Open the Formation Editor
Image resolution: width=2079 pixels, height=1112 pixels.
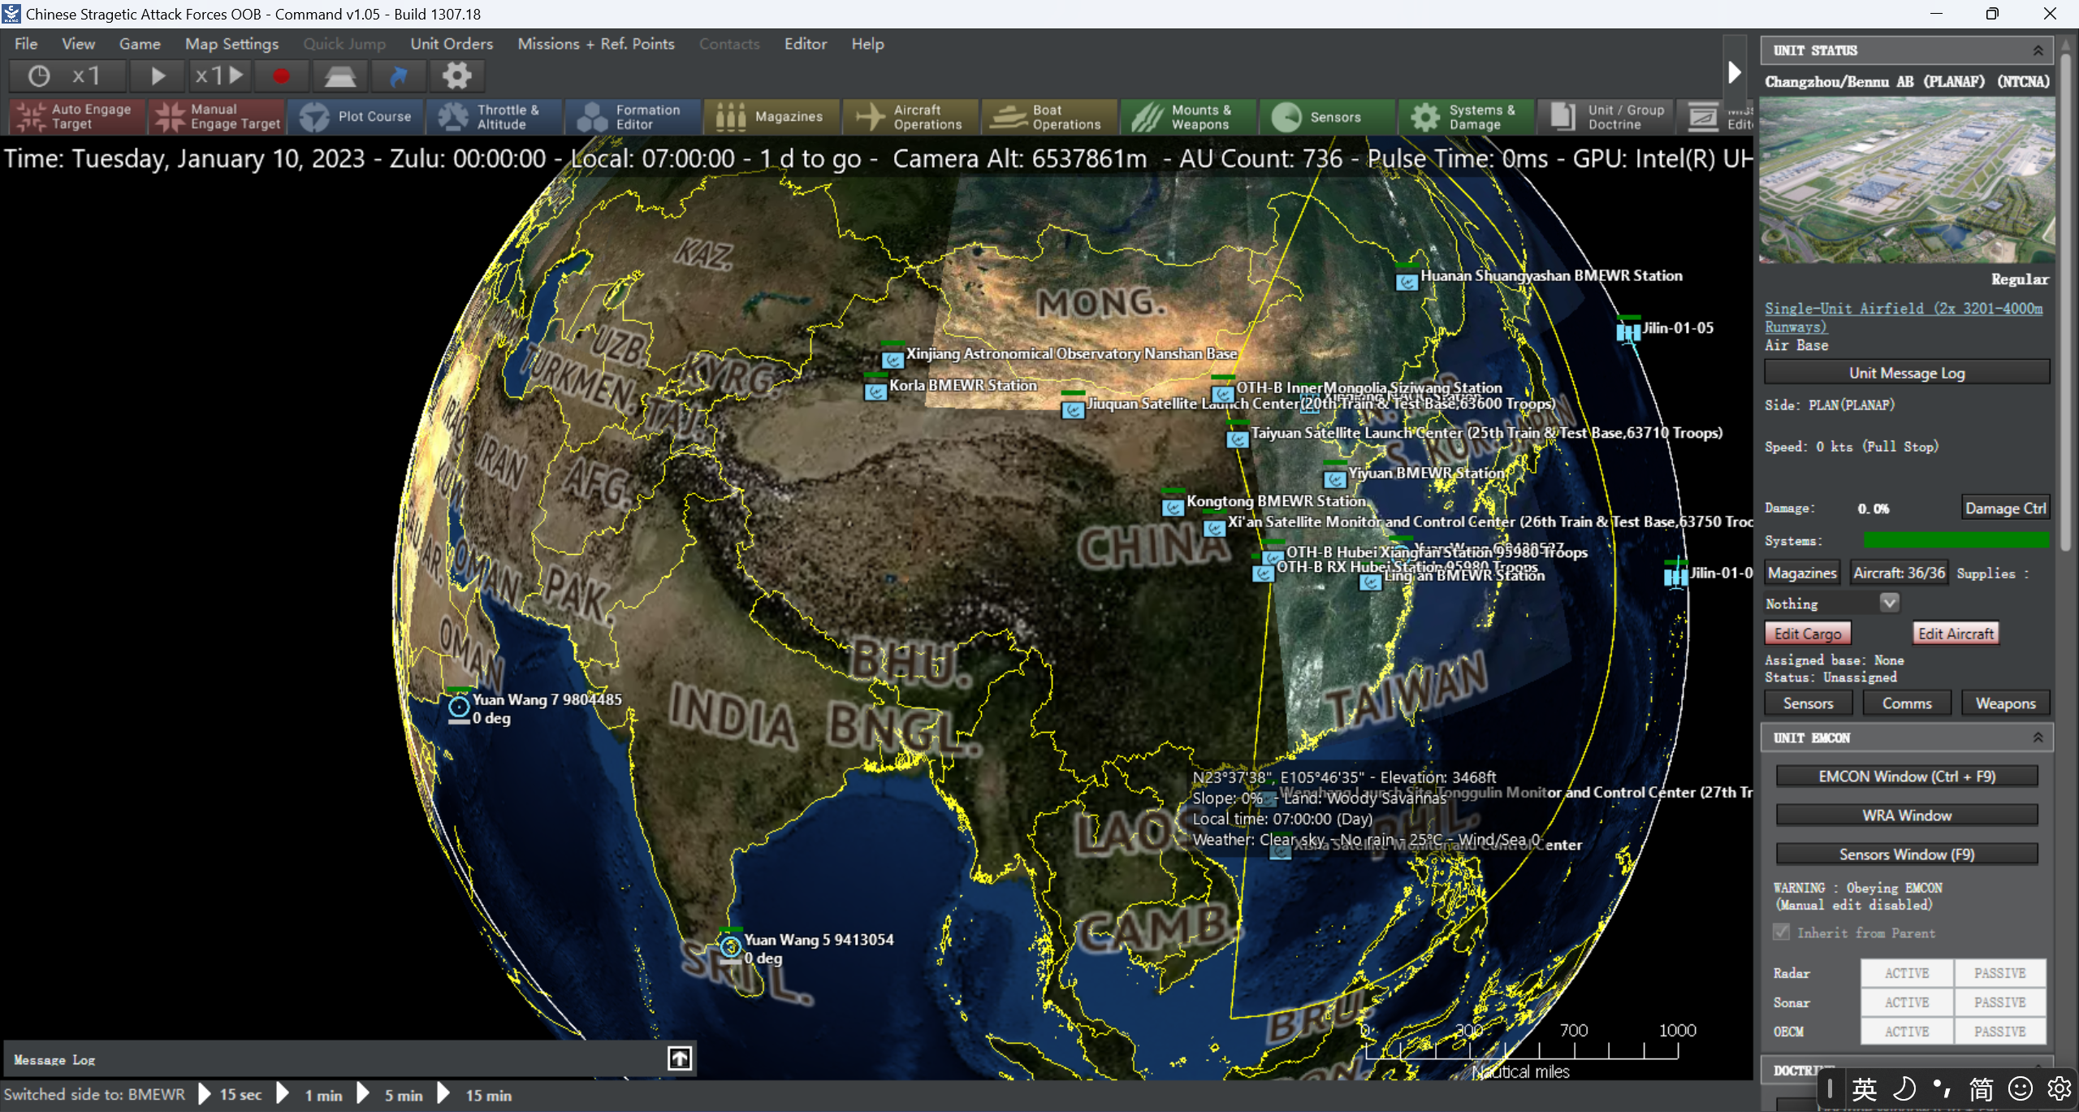click(x=633, y=117)
